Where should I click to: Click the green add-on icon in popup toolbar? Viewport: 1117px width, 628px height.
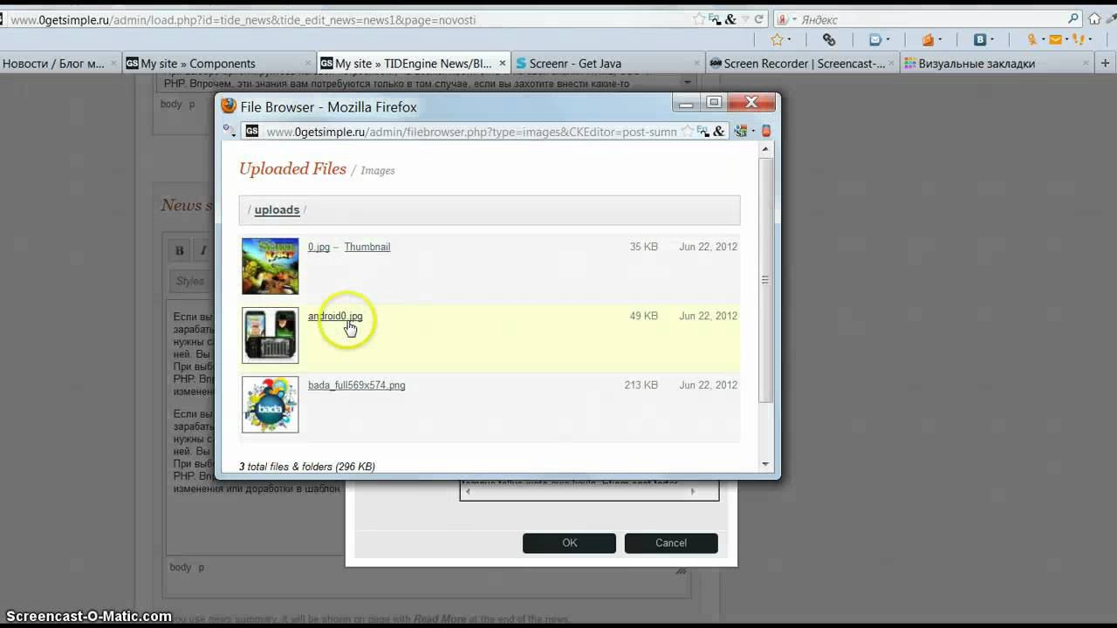pos(741,132)
